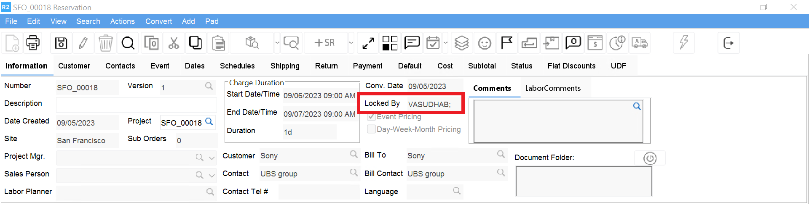Click the floppy disk save icon
The height and width of the screenshot is (205, 809).
61,43
